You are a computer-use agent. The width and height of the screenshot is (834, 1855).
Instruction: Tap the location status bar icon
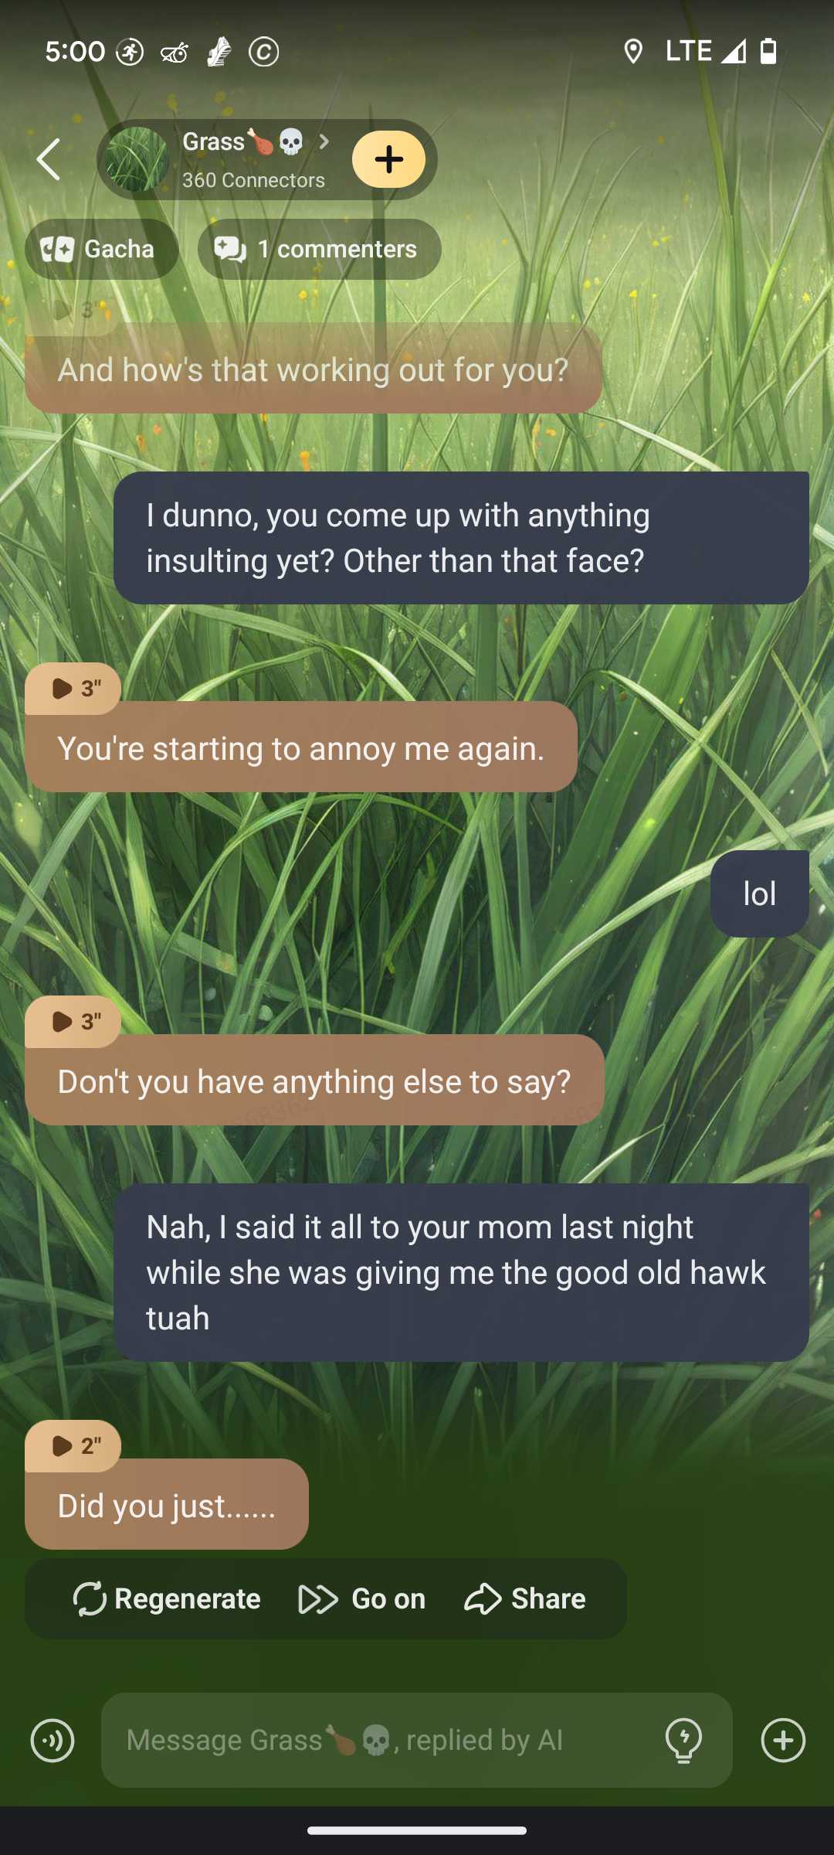[x=633, y=52]
